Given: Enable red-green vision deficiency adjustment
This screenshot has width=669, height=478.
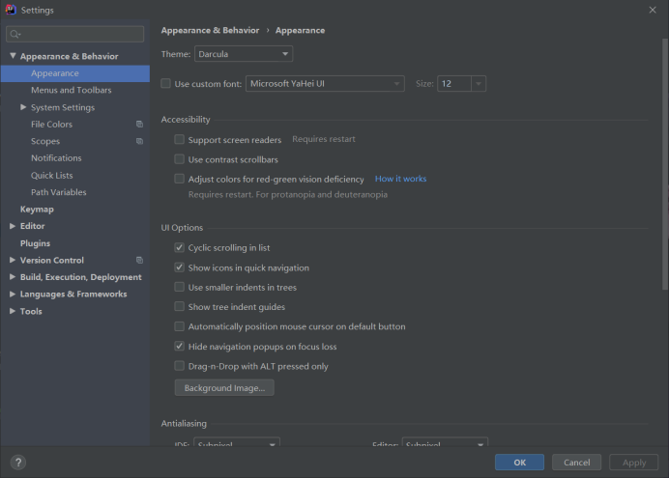Looking at the screenshot, I should [180, 179].
